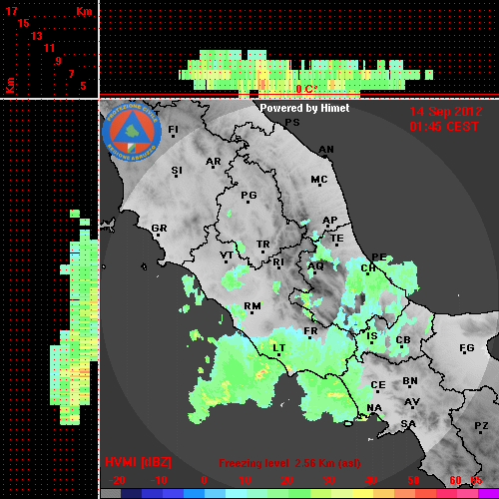Select the SI city label
This screenshot has height=499, width=499.
coord(177,171)
